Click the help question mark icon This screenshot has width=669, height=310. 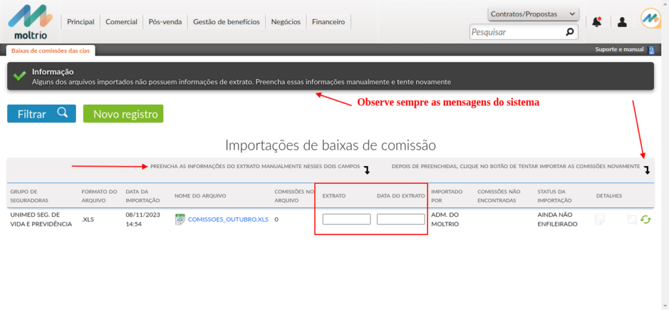click(x=651, y=50)
